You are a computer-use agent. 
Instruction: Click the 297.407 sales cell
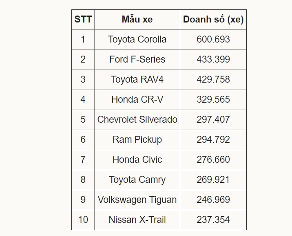[x=213, y=119]
